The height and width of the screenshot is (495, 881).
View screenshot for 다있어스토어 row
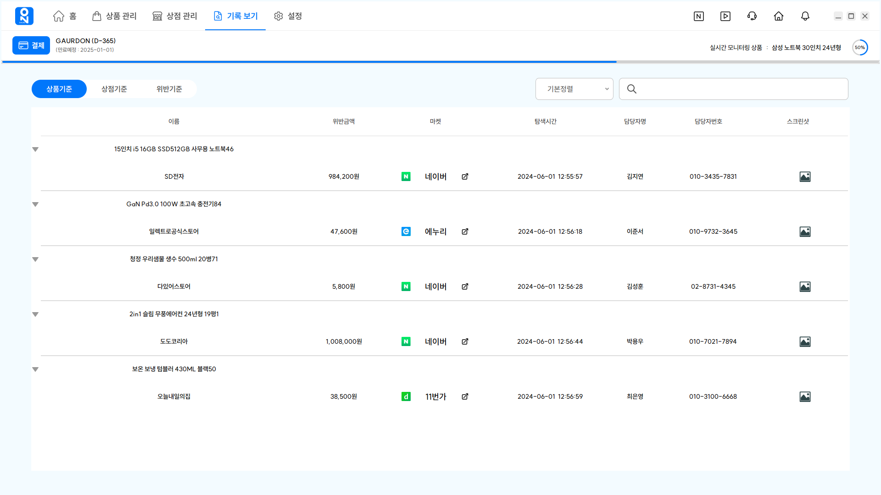(x=805, y=287)
